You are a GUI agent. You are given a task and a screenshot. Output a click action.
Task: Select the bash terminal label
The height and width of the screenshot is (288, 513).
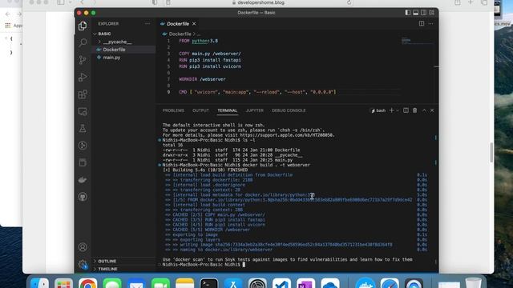(x=378, y=110)
